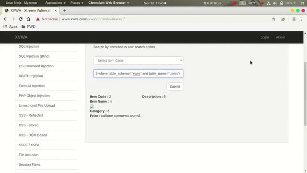
Task: Open the extension icon next to the star
Action: [x=283, y=19]
